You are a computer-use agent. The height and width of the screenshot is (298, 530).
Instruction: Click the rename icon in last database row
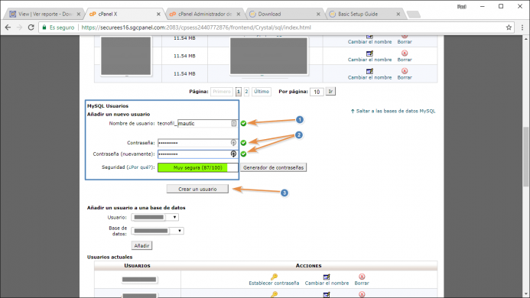click(x=369, y=71)
